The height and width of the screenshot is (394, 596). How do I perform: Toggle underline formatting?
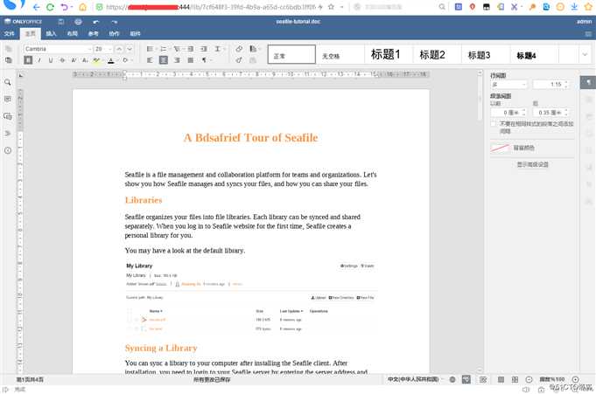[x=51, y=60]
